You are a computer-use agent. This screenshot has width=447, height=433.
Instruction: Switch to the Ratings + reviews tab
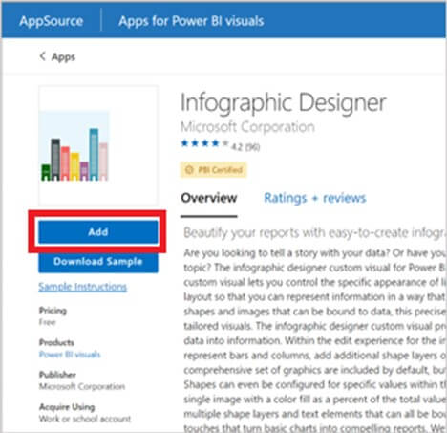pos(315,198)
